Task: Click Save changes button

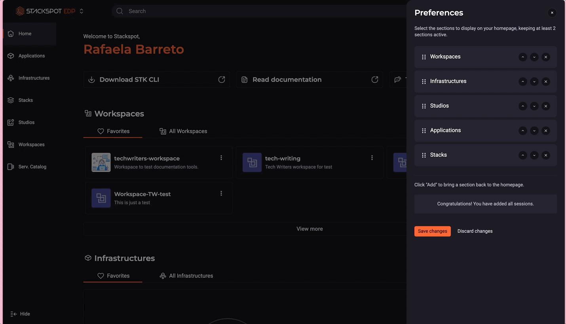Action: click(x=432, y=231)
